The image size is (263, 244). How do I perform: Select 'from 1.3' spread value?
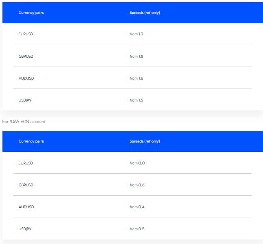tap(136, 34)
